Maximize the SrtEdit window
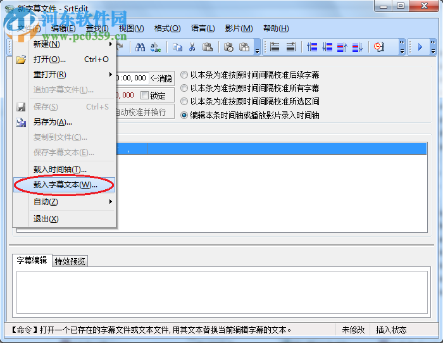The image size is (443, 343). [401, 6]
